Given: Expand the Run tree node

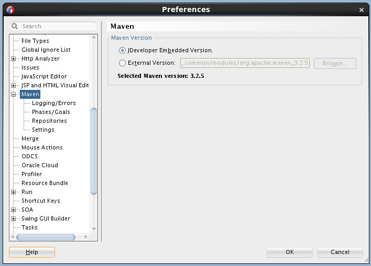Looking at the screenshot, I should point(14,192).
